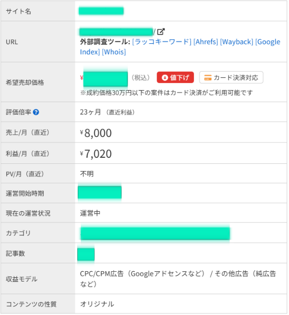Image resolution: width=289 pixels, height=315 pixels.
Task: Click the credit card icon in カード決済対応
Action: pyautogui.click(x=208, y=78)
